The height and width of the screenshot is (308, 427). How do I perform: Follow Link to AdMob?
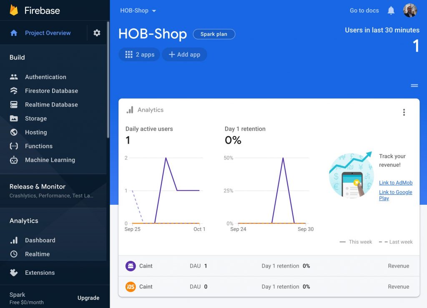(x=396, y=183)
